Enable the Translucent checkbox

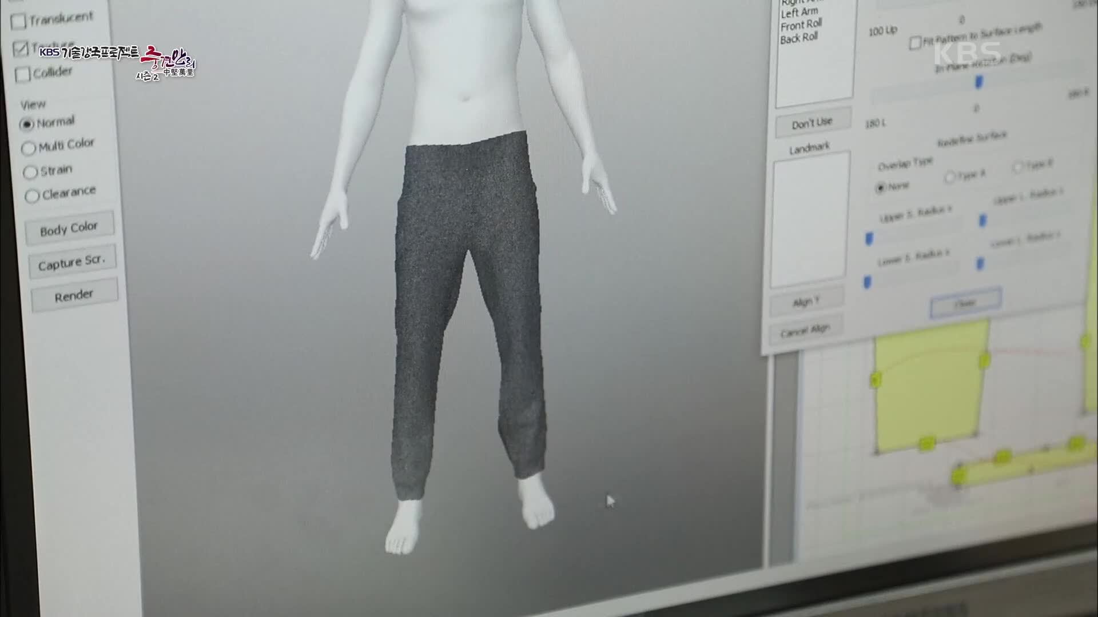pos(18,21)
